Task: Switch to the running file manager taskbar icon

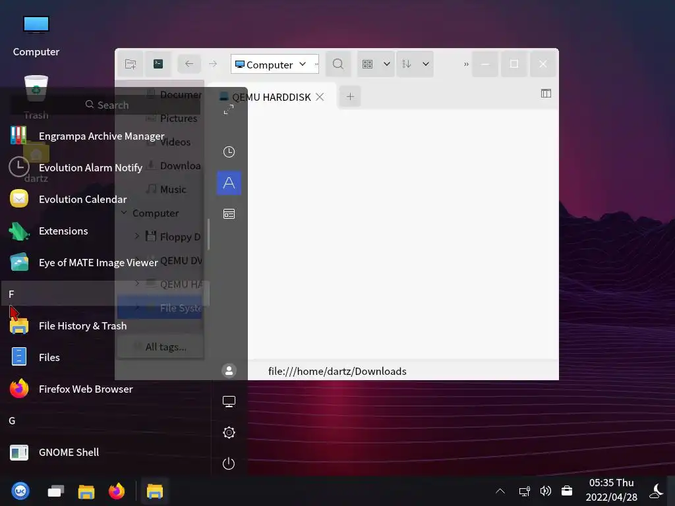Action: click(x=154, y=490)
